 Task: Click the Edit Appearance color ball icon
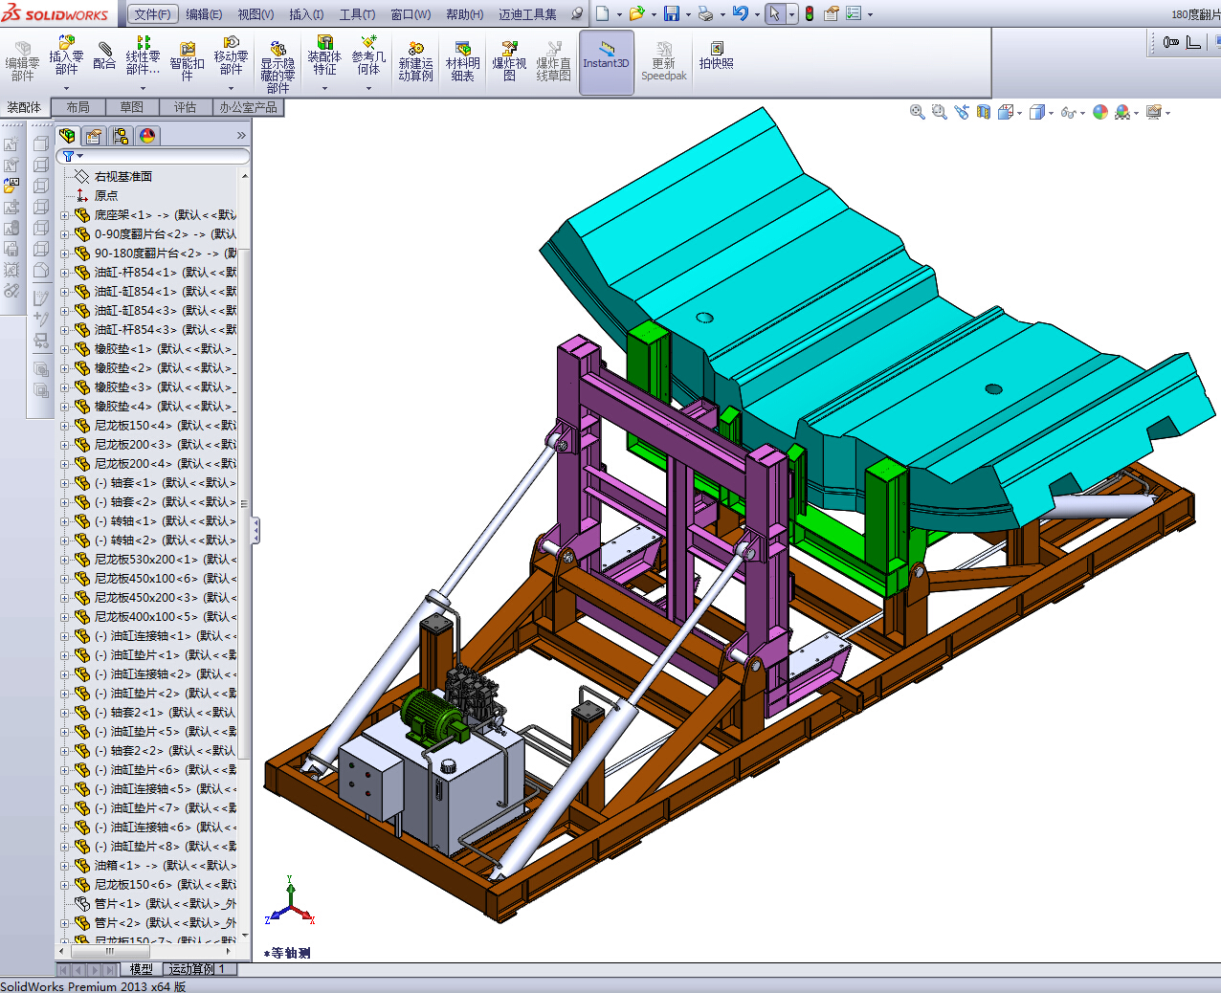tap(1100, 112)
